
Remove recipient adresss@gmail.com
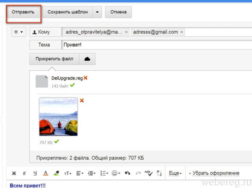(181, 32)
